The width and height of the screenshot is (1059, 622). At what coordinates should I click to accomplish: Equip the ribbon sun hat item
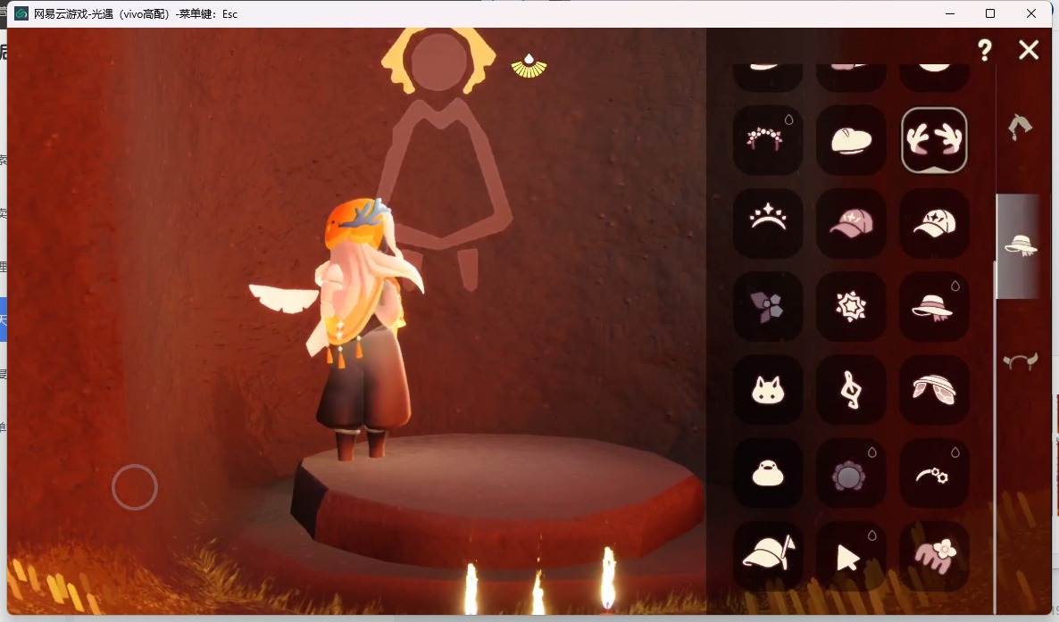(934, 306)
